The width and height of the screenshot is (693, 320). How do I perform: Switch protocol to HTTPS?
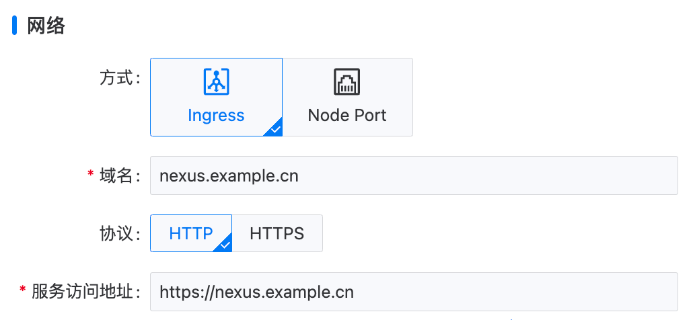click(277, 233)
